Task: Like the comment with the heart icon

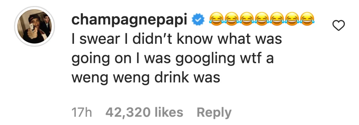Action: (x=338, y=26)
